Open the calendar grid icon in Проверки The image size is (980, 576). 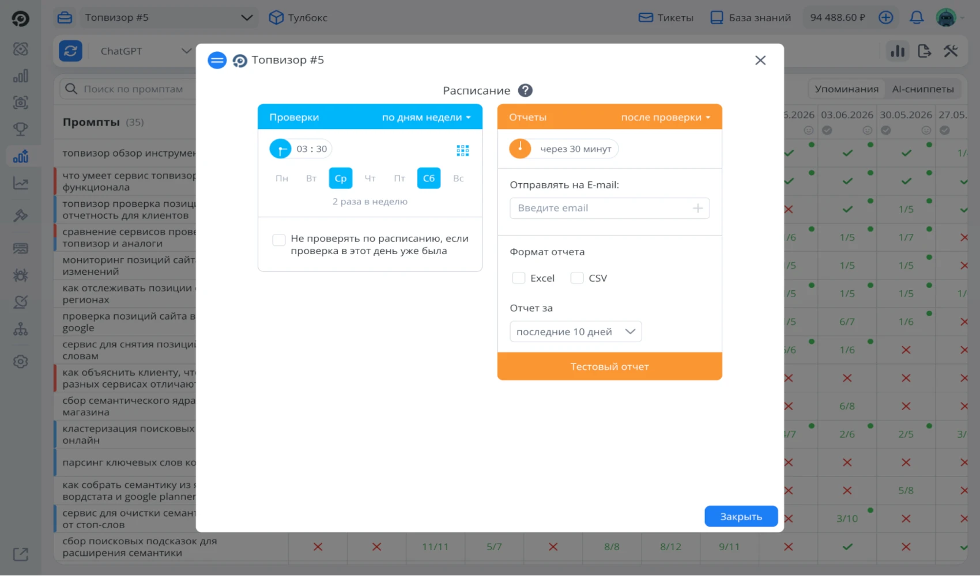point(462,150)
